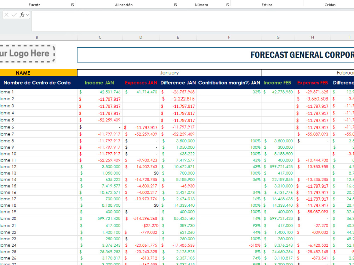Select Expenses JAN value -20.861.775
Viewport: 354px width, 265px height.
pyautogui.click(x=141, y=245)
